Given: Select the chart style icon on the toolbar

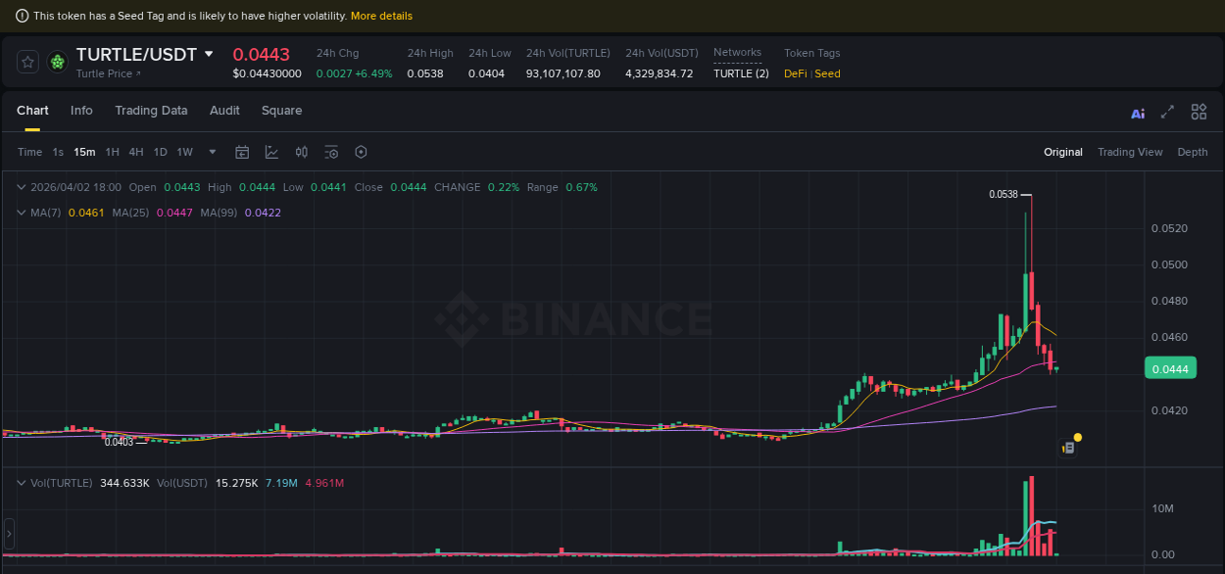Looking at the screenshot, I should pos(271,152).
